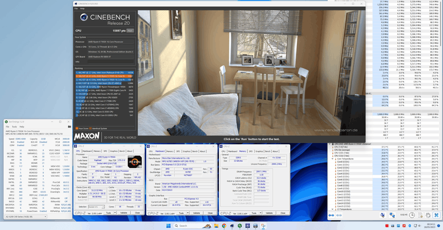443x230 pixels.
Task: Click the Ryzen logo in CPU-Z
Action: [135, 161]
